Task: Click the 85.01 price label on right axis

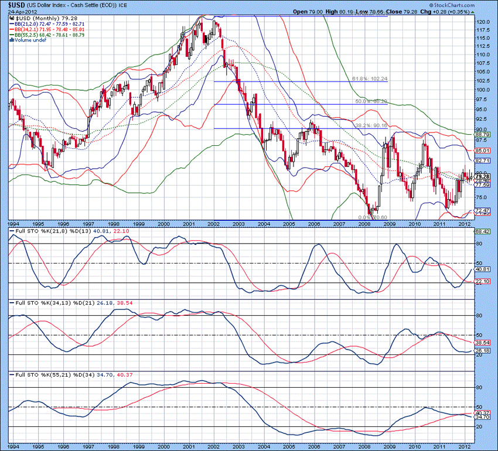Action: (482, 151)
